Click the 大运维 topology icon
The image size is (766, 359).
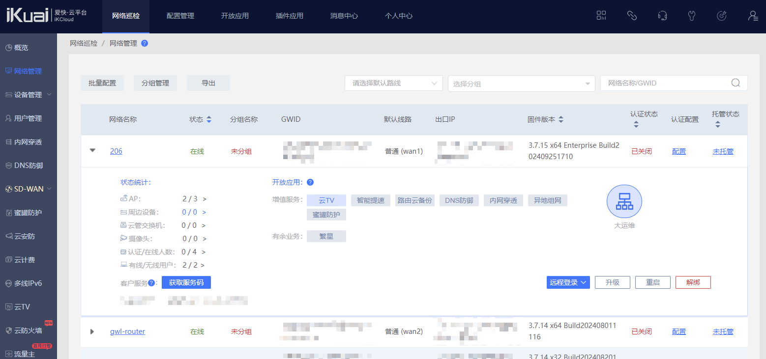click(x=624, y=201)
